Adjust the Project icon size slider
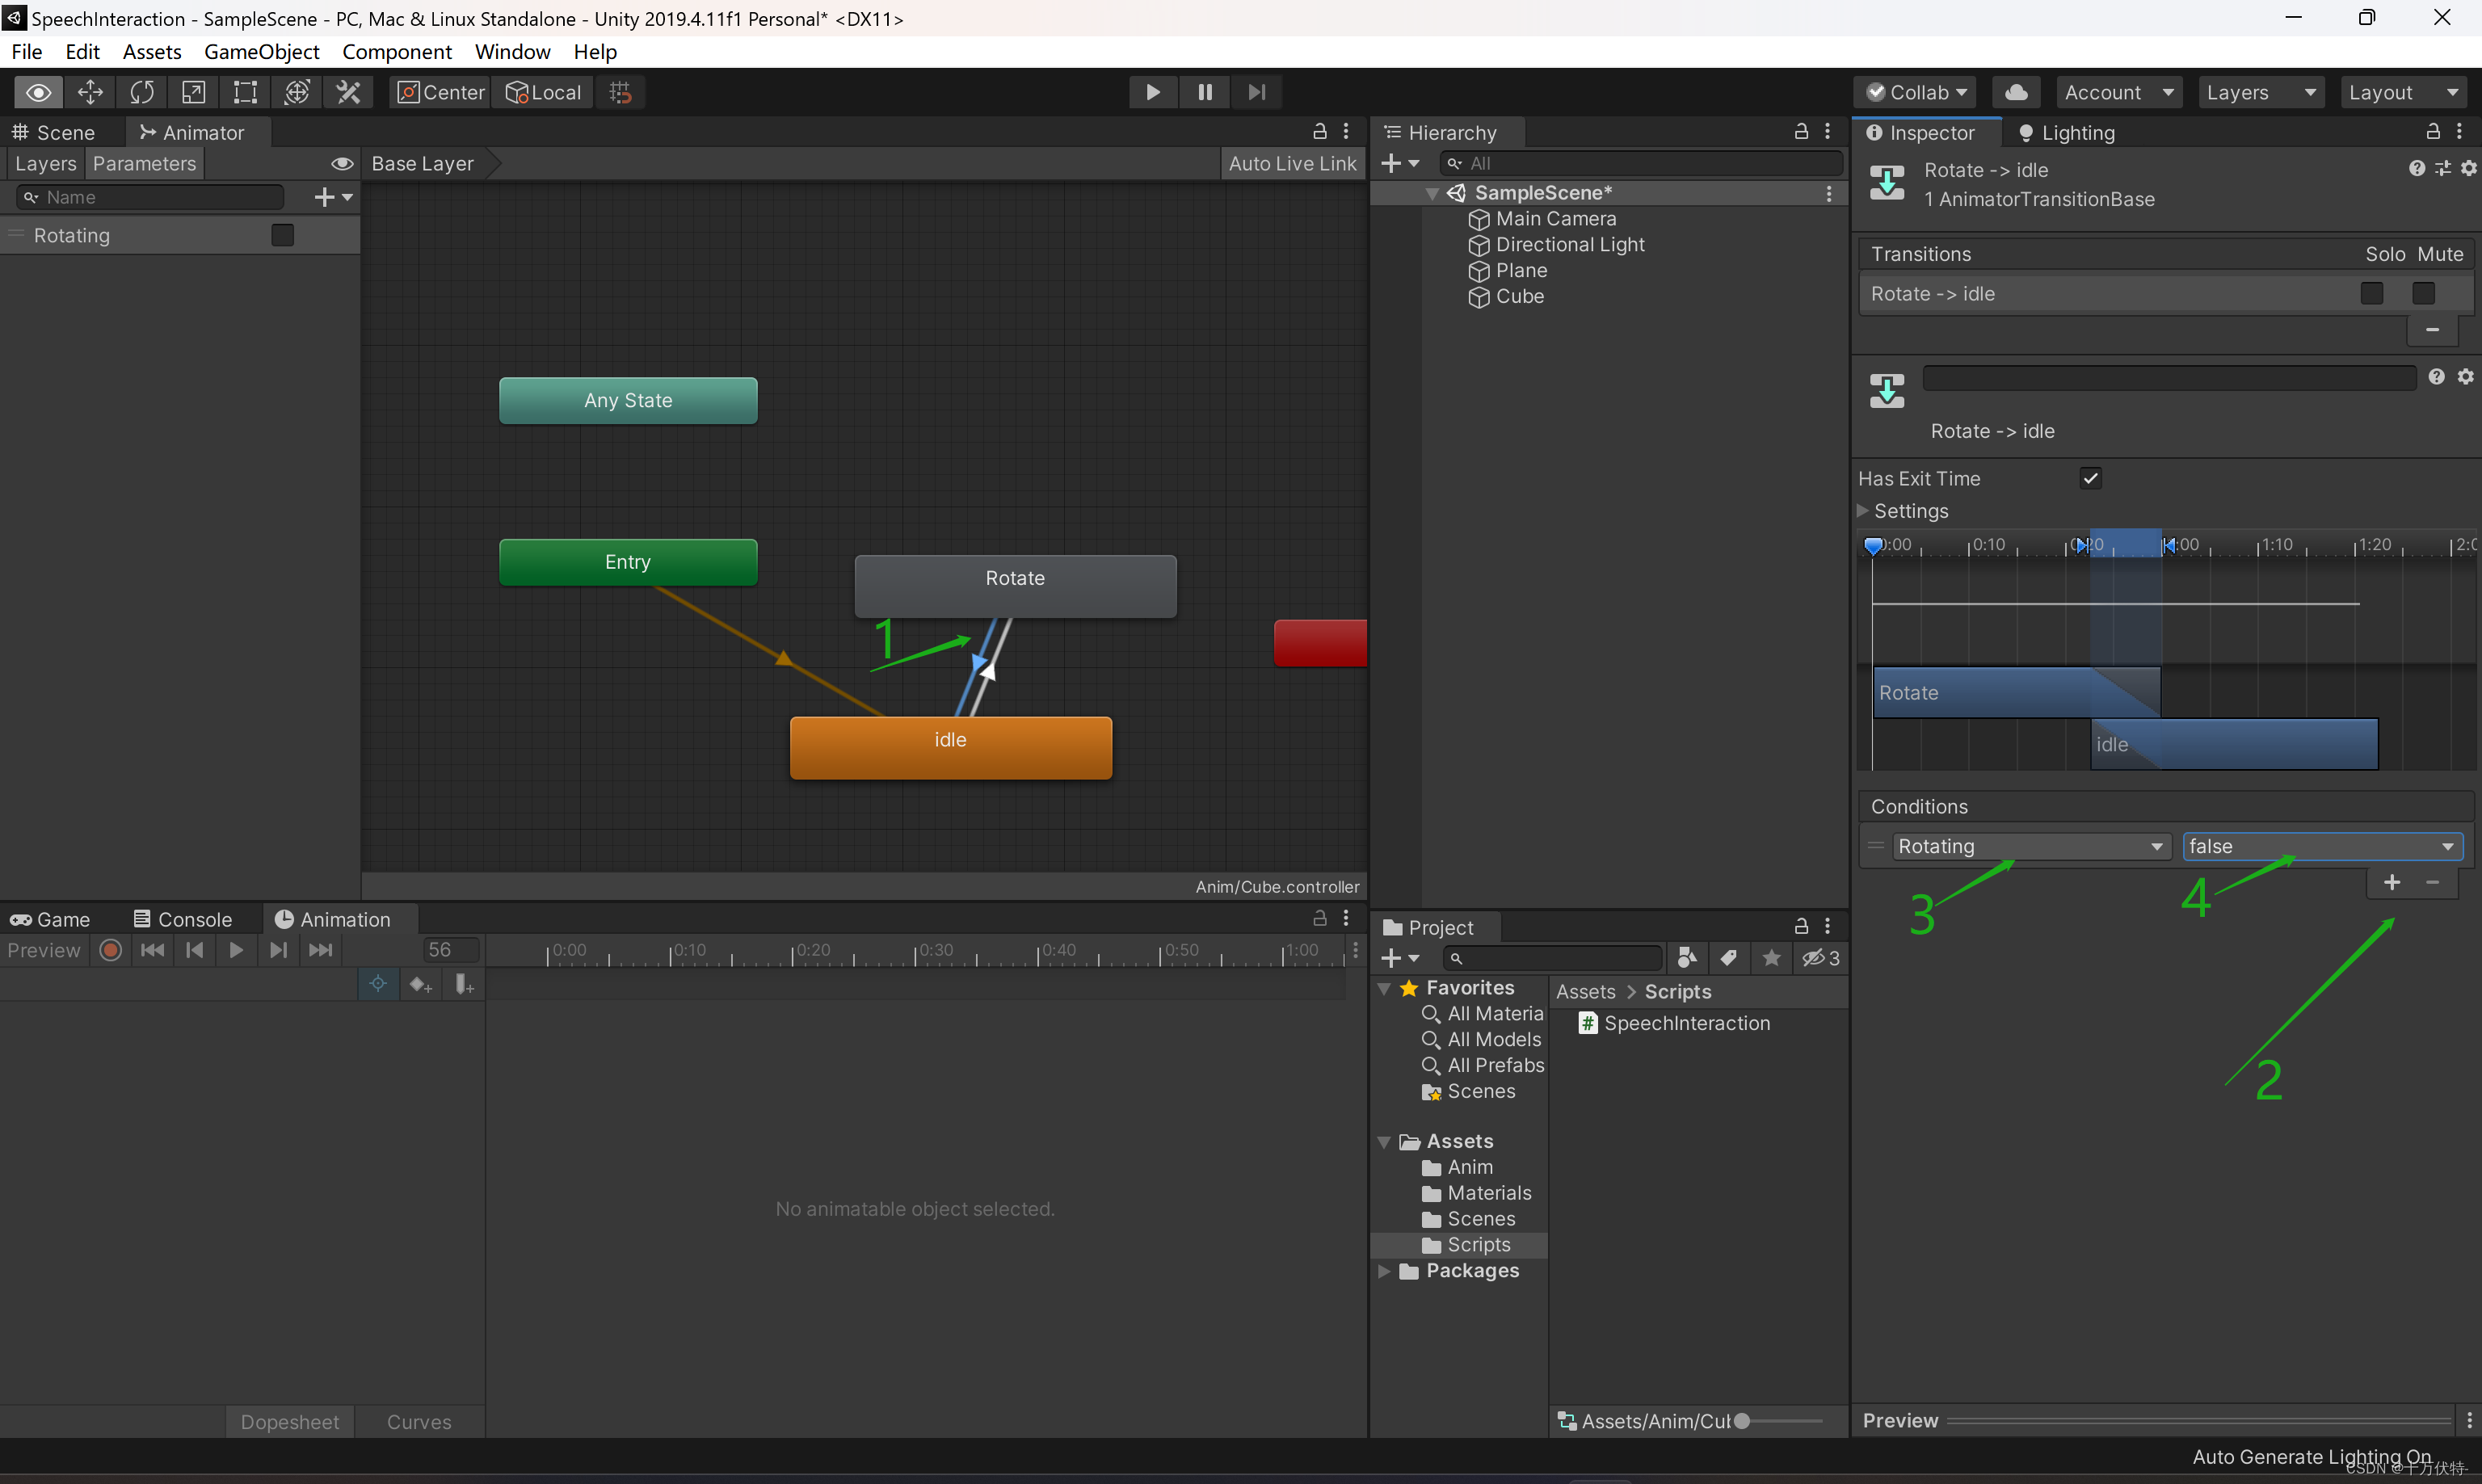The width and height of the screenshot is (2482, 1484). pos(1742,1421)
